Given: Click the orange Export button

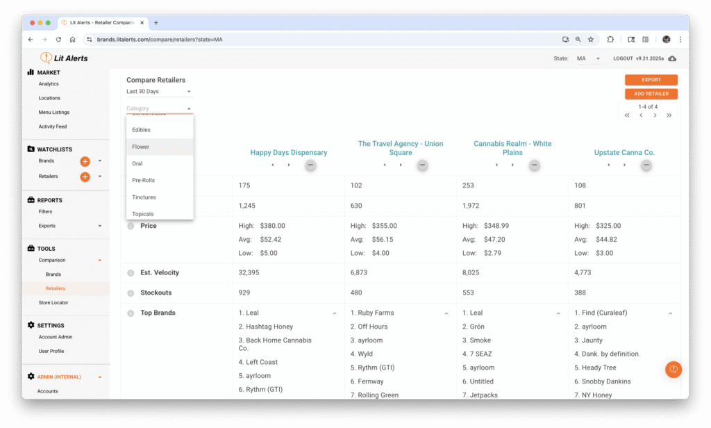Looking at the screenshot, I should tap(651, 80).
